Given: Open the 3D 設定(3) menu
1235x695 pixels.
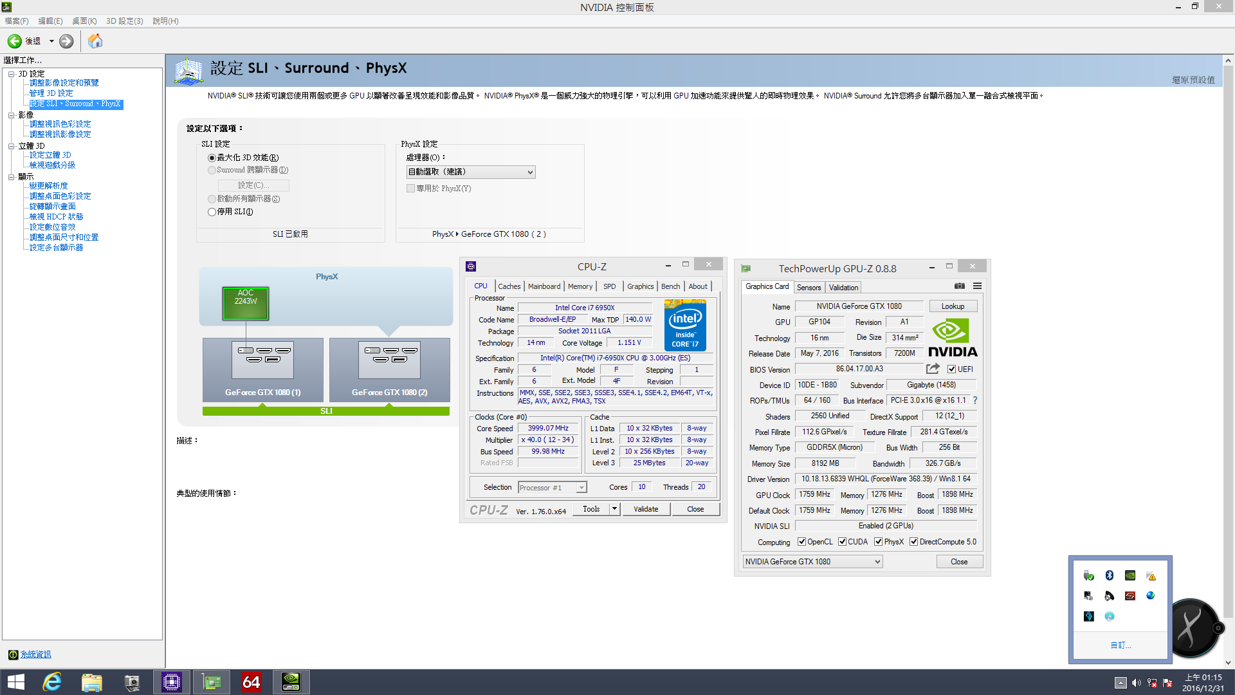Looking at the screenshot, I should (124, 21).
